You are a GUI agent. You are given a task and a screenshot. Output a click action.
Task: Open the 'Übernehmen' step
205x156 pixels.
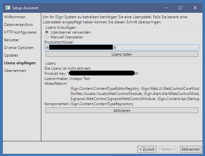click(15, 71)
